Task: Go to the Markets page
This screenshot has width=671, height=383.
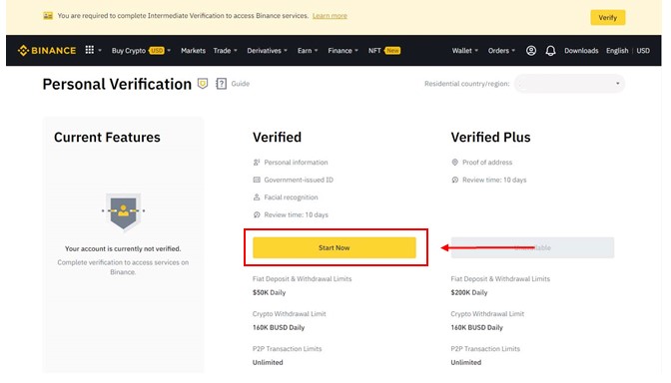Action: click(193, 51)
